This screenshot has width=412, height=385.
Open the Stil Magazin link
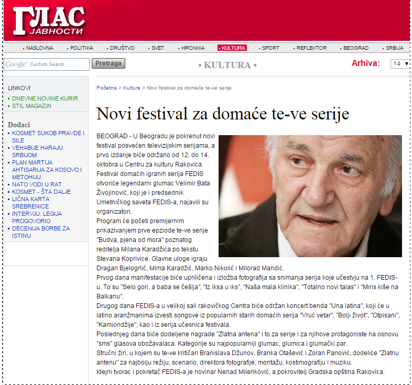31,106
